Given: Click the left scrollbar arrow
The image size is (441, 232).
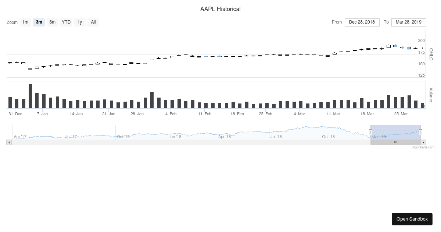Looking at the screenshot, I should tap(8, 142).
